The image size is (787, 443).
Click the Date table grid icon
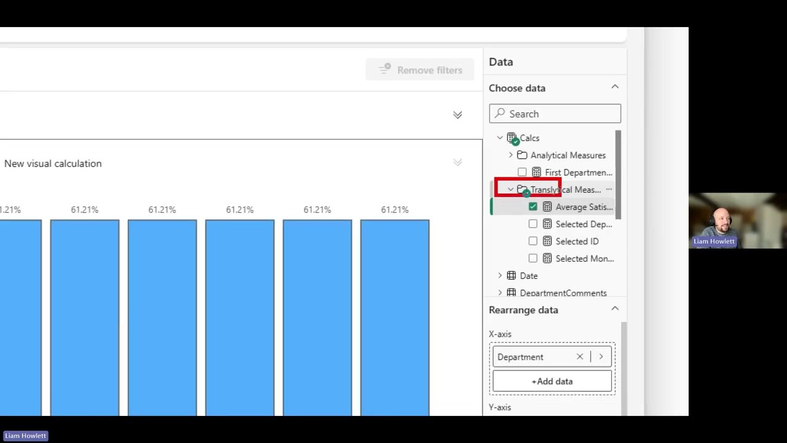click(512, 276)
